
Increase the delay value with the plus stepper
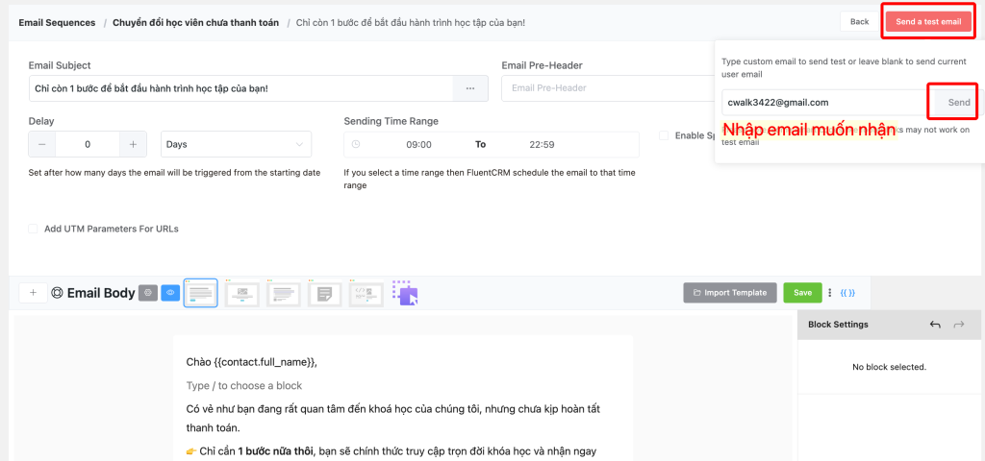133,144
